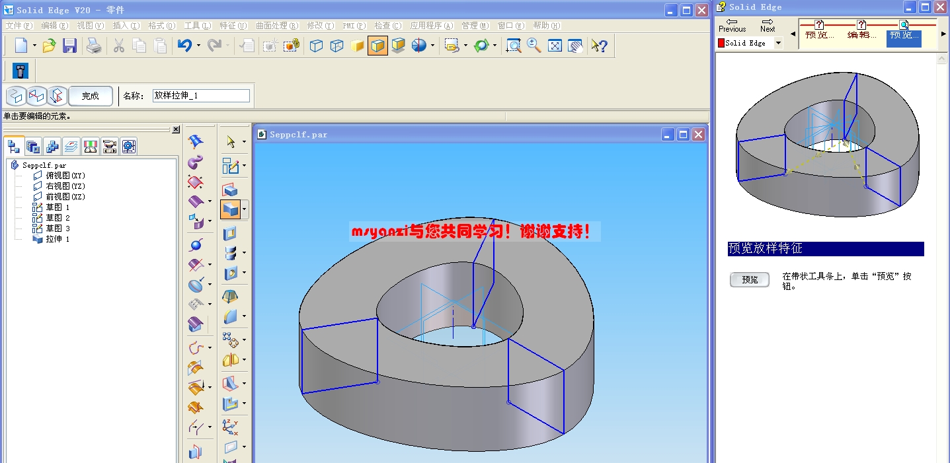Click the Pattern feature icon
950x463 pixels.
(230, 340)
